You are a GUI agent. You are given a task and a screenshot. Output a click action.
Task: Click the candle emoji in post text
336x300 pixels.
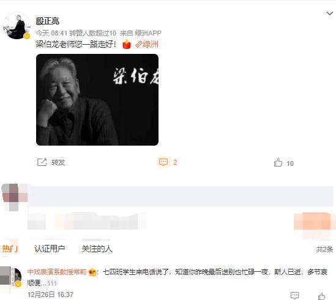tap(127, 45)
